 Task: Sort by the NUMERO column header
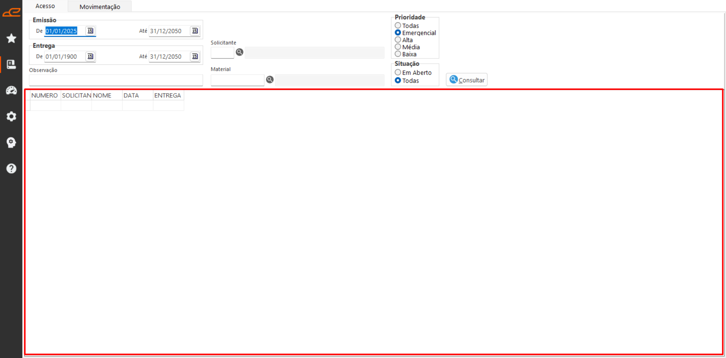(x=45, y=95)
